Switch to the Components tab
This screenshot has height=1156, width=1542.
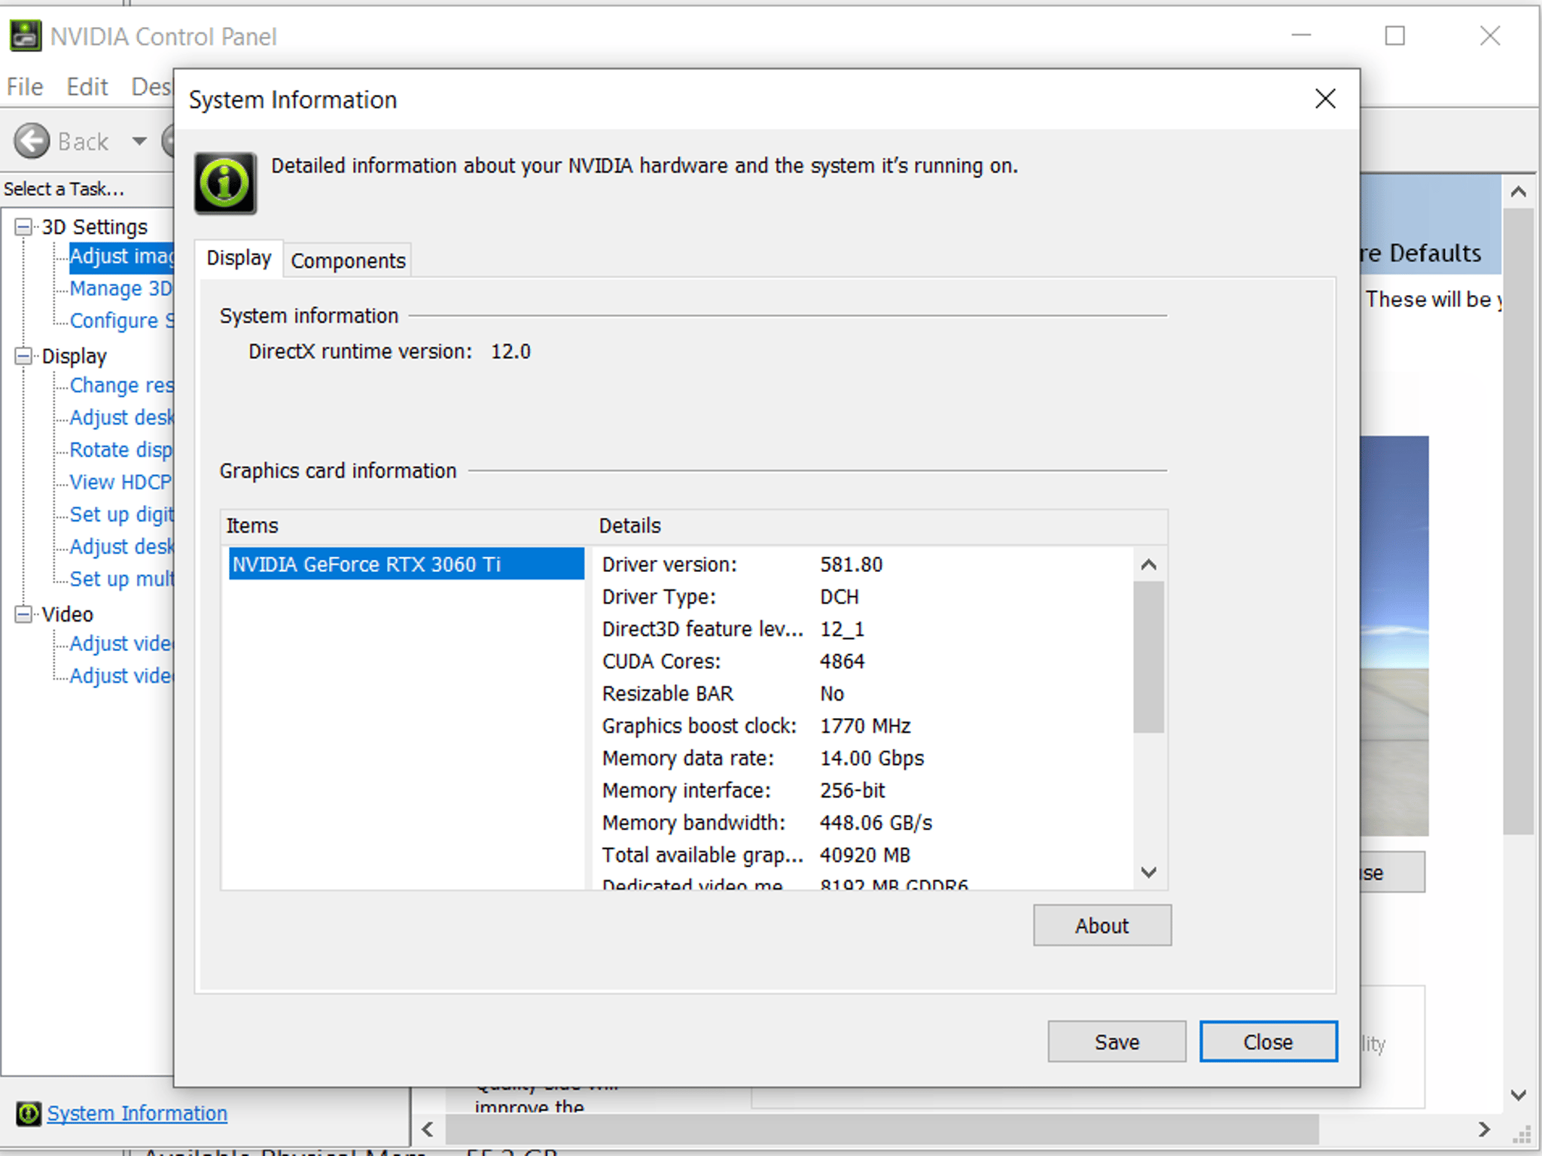(348, 260)
